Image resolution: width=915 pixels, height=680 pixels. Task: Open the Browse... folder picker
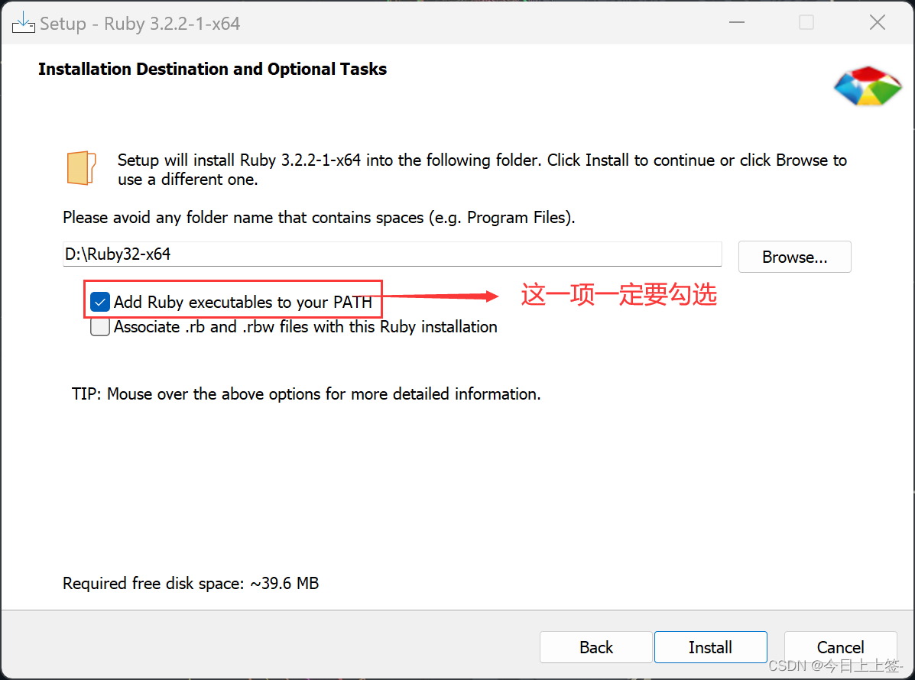pyautogui.click(x=794, y=257)
